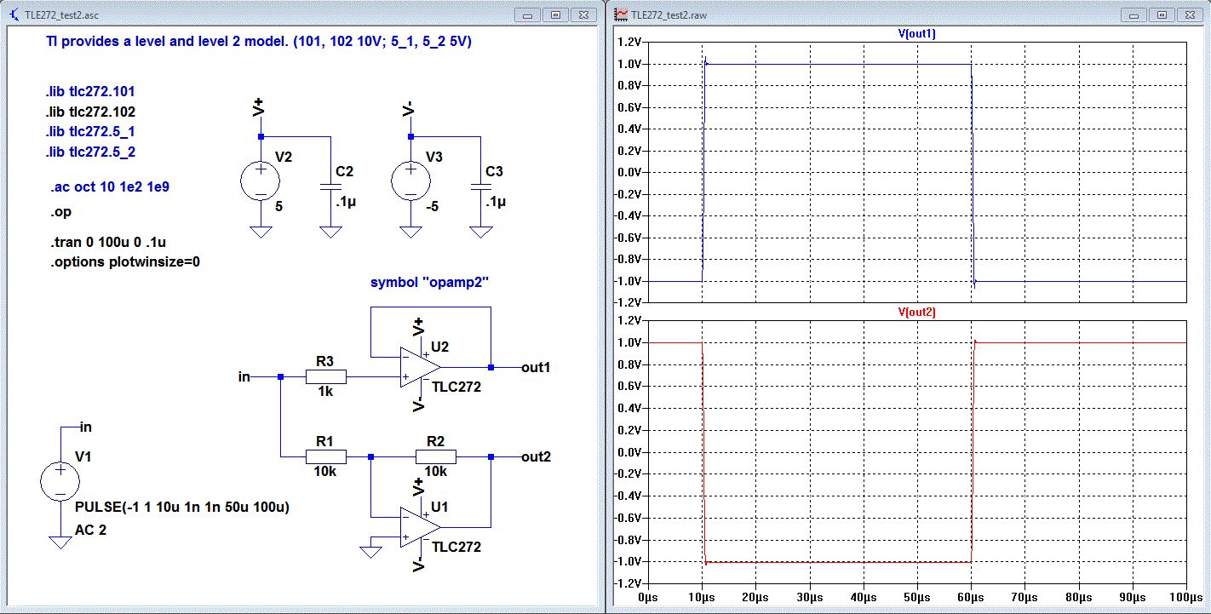Viewport: 1211px width, 614px height.
Task: Click the .lib tlc272.102 directive text
Action: click(x=90, y=112)
